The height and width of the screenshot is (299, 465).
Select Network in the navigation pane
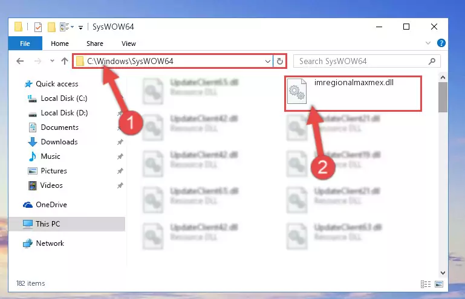(50, 243)
